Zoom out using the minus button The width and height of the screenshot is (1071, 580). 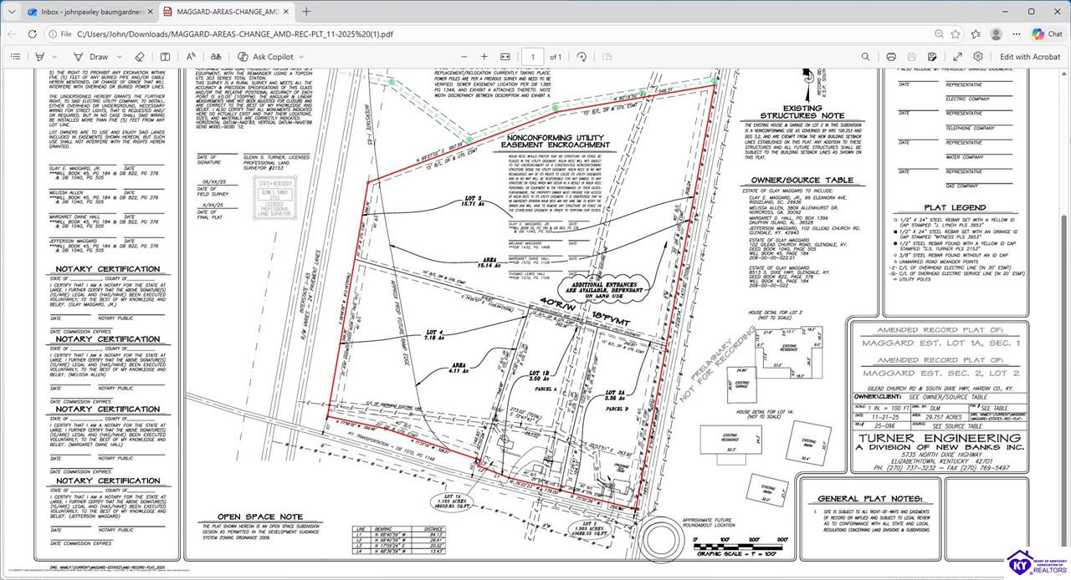click(462, 56)
